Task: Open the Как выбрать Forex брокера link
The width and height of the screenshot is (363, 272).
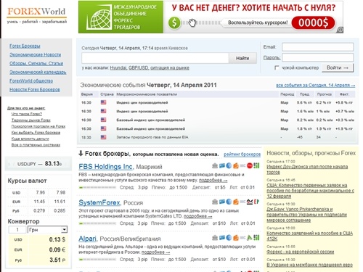Action: (36, 133)
